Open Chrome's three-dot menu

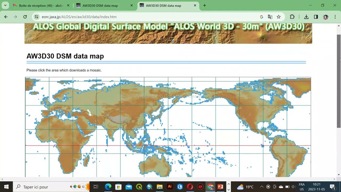pyautogui.click(x=335, y=17)
